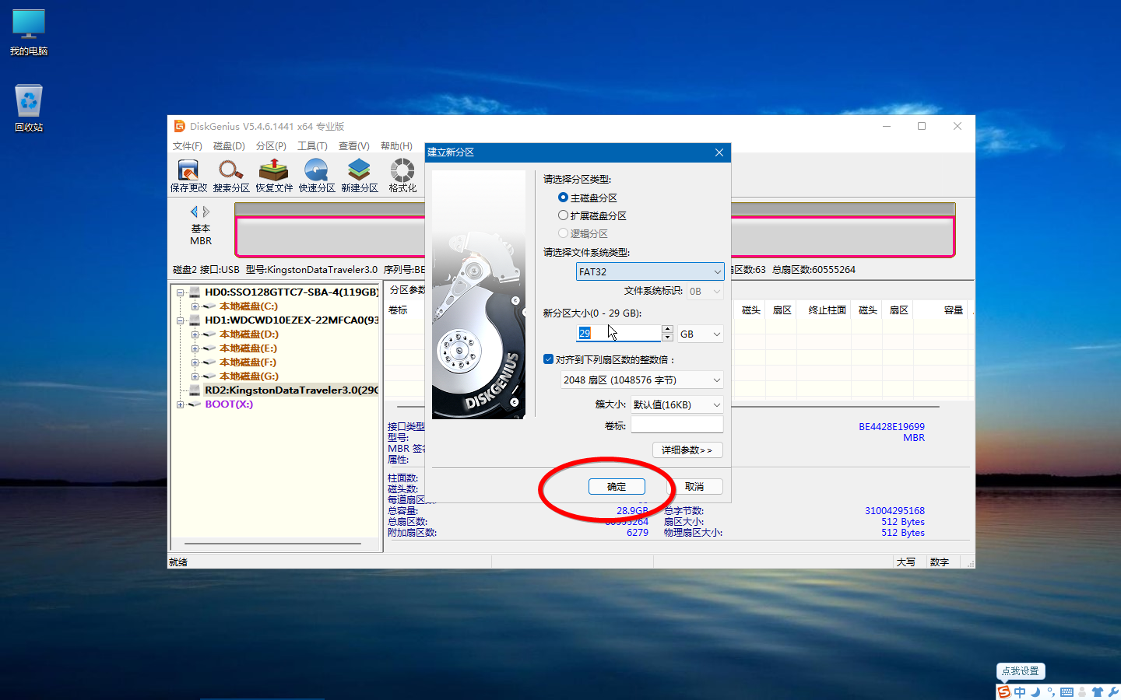The image size is (1121, 700).
Task: Open soft keyboard icon in IME bar
Action: pyautogui.click(x=1067, y=691)
